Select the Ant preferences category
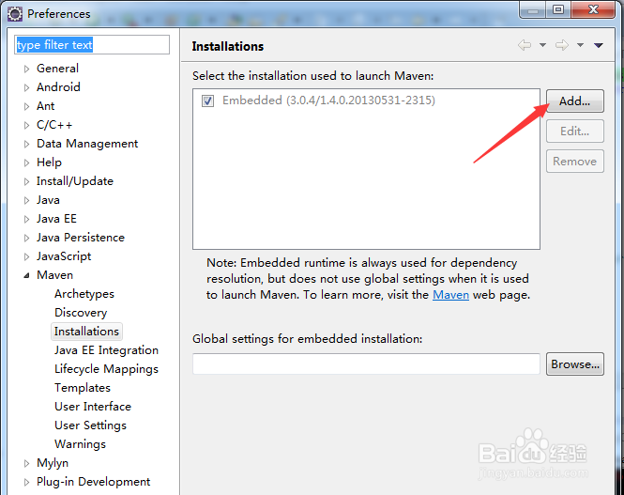624x495 pixels. coord(46,106)
